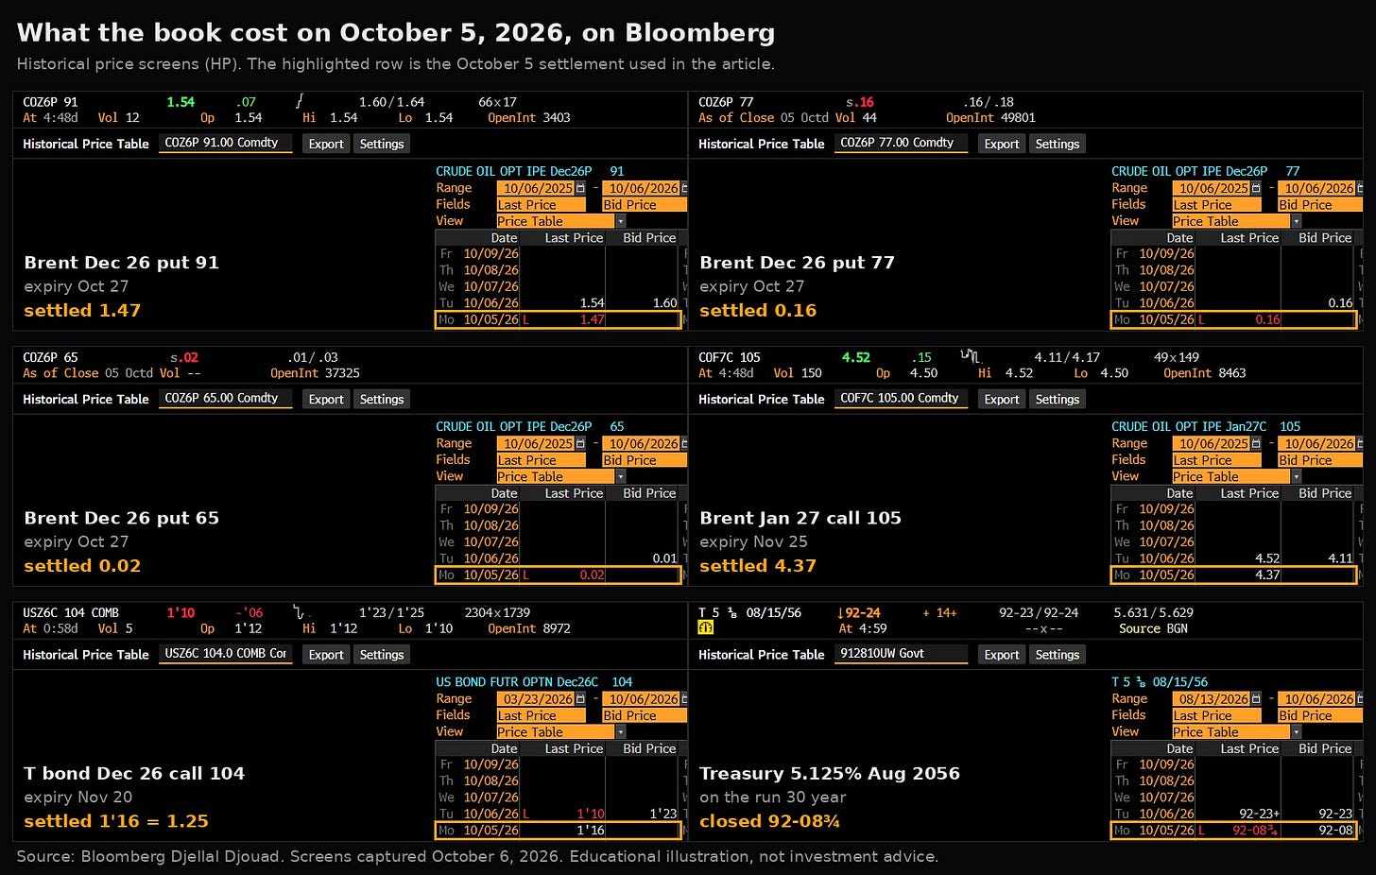The height and width of the screenshot is (875, 1376).
Task: Open calendar beside 10/06/2025 in COZ6P 65 panel
Action: coord(580,443)
